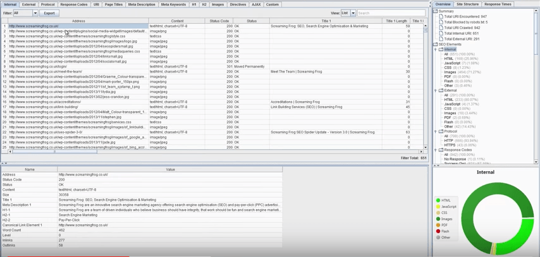Click the Content column header

click(177, 21)
